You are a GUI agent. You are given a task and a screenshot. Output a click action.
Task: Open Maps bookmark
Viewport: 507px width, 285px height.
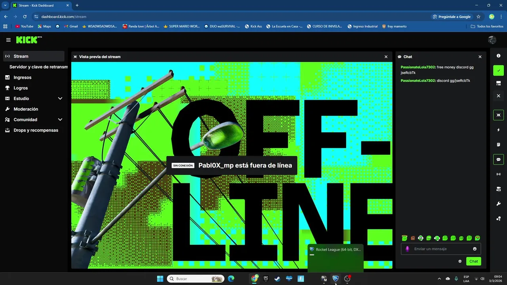pyautogui.click(x=44, y=27)
